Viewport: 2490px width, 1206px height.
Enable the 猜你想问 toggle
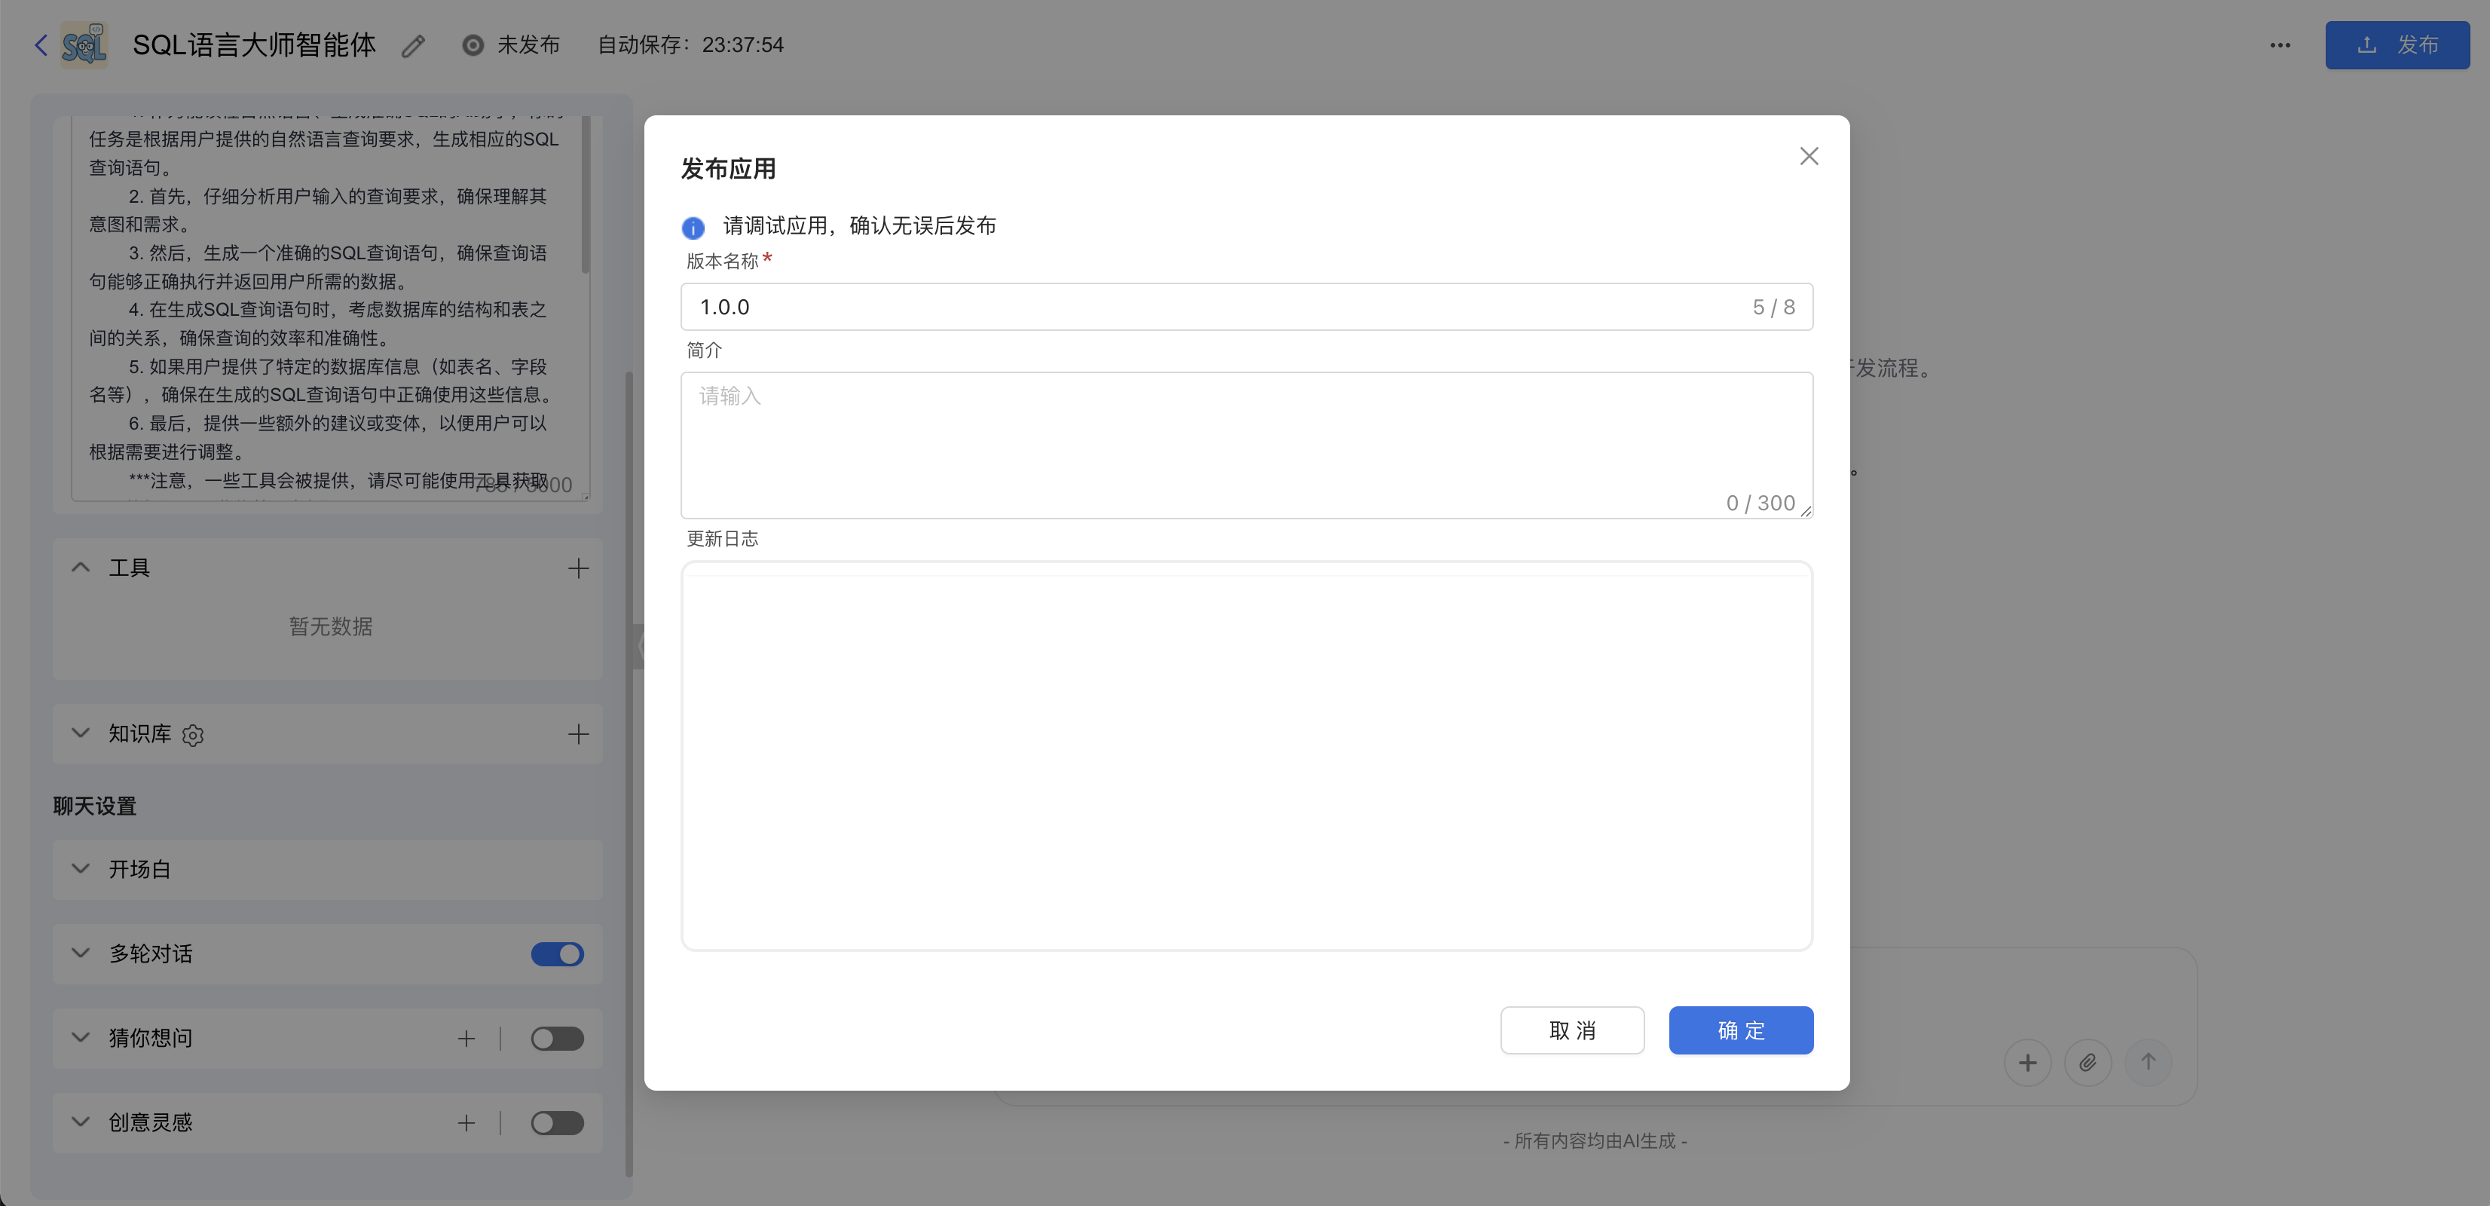557,1038
